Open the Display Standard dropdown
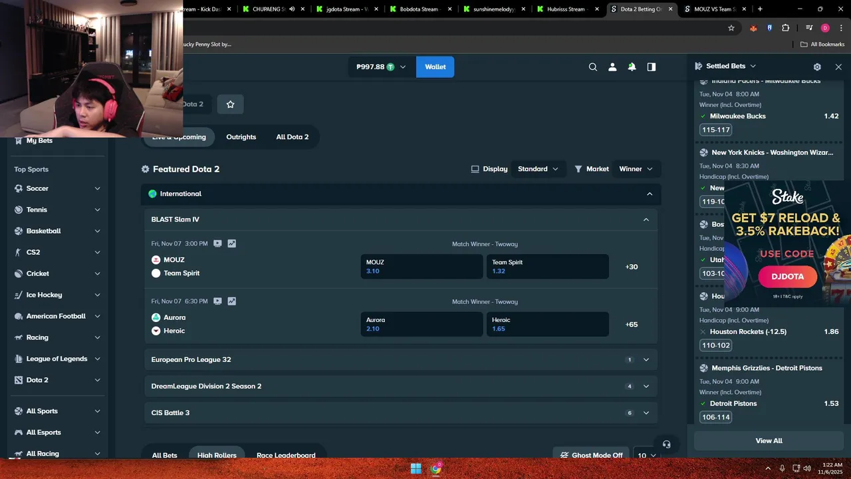851x479 pixels. pyautogui.click(x=539, y=169)
